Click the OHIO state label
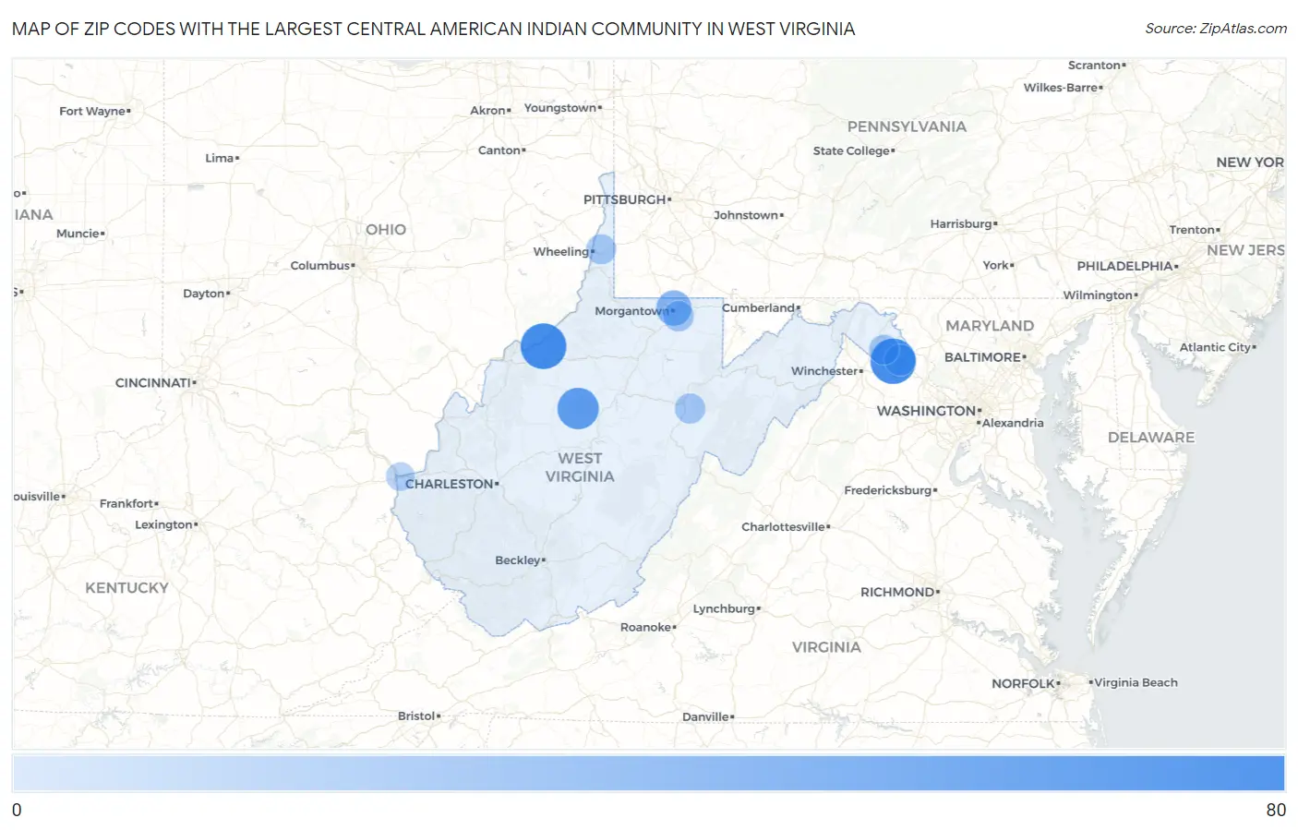 point(386,230)
